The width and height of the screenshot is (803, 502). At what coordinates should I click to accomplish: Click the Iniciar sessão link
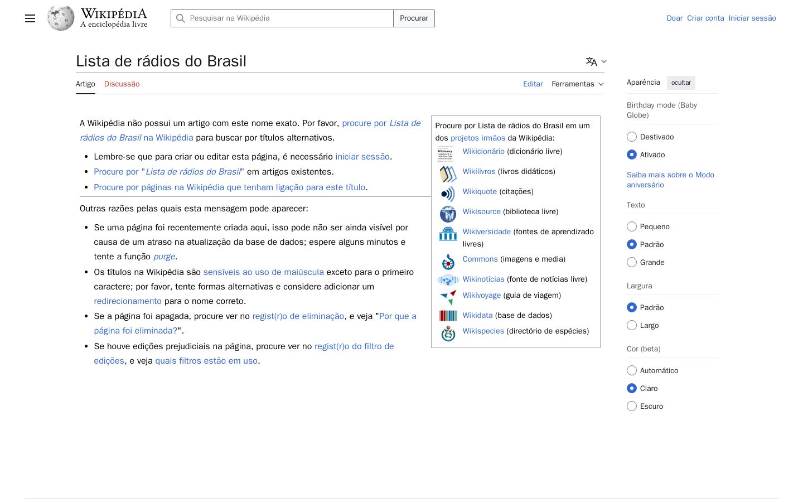pos(752,18)
